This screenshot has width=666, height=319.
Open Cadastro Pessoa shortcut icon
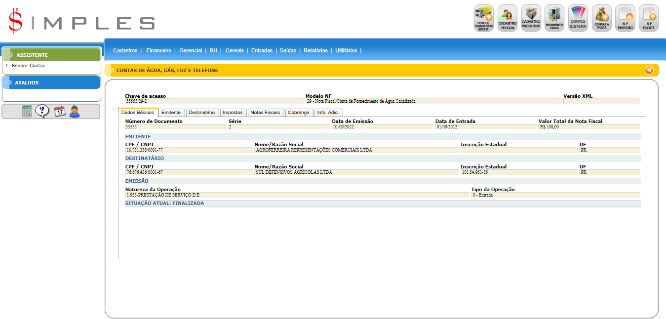click(508, 18)
